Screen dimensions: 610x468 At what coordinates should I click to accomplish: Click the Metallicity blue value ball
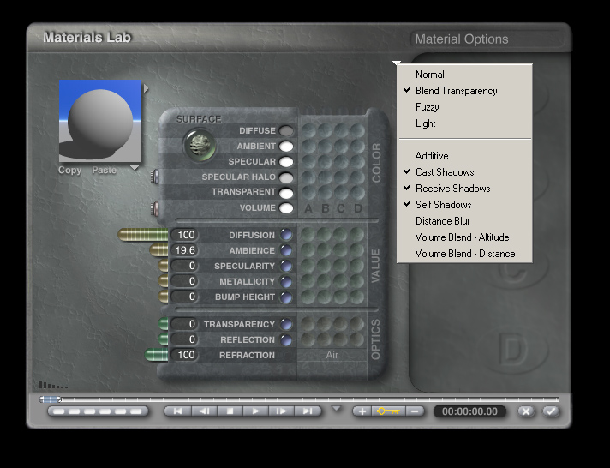point(286,281)
